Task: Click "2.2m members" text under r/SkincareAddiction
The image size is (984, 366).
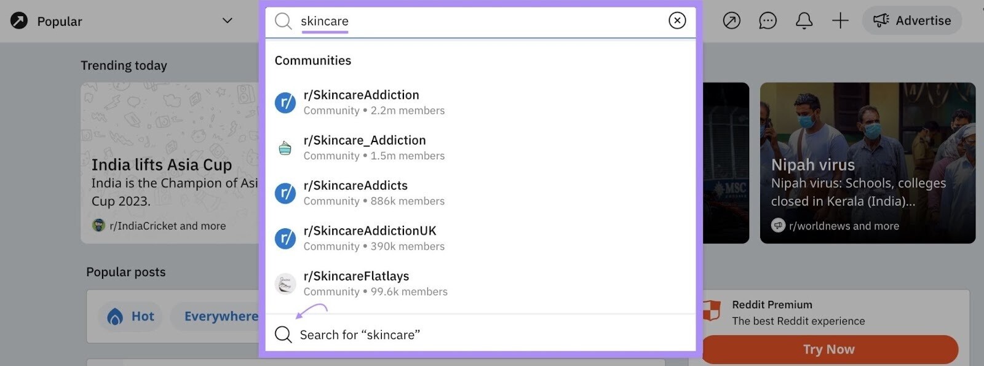Action: (407, 111)
